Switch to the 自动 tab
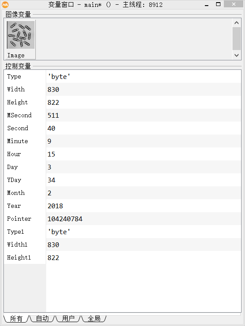Image resolution: width=245 pixels, height=326 pixels. [42, 319]
